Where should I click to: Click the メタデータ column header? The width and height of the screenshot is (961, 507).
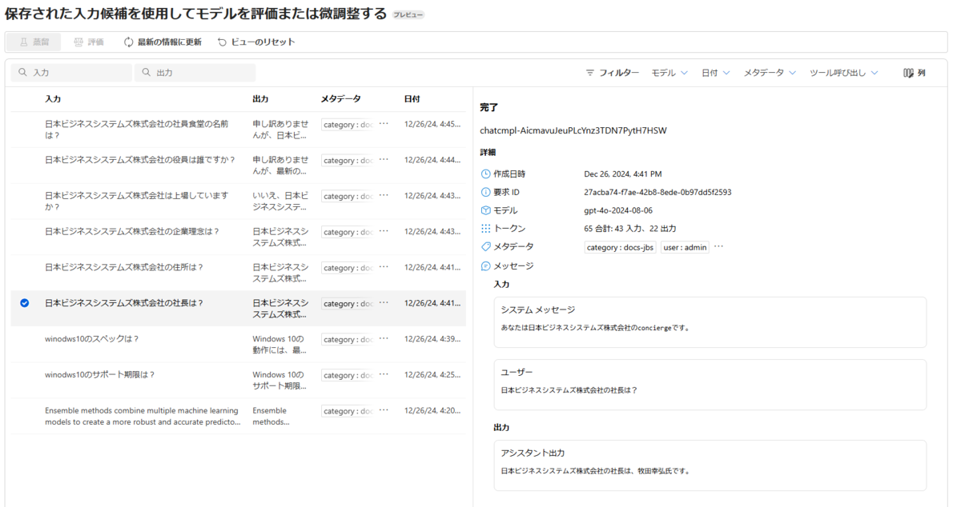point(340,99)
